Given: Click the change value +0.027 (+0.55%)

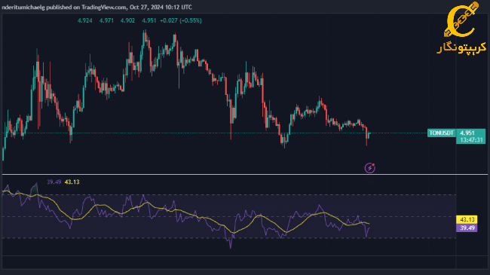Looking at the screenshot, I should coord(181,20).
